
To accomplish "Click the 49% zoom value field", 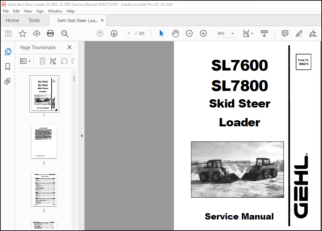I will [x=221, y=34].
